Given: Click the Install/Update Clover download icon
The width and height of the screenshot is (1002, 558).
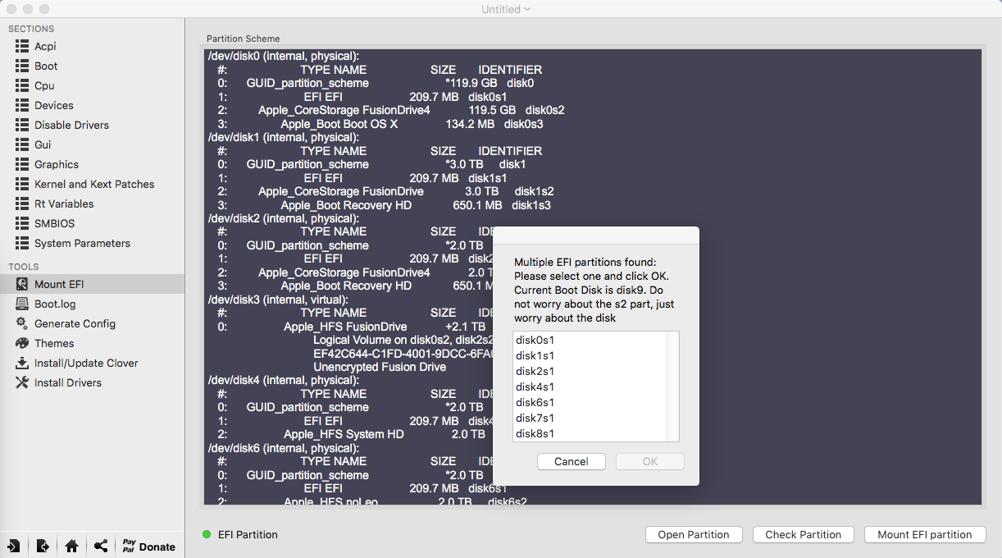Looking at the screenshot, I should point(22,363).
